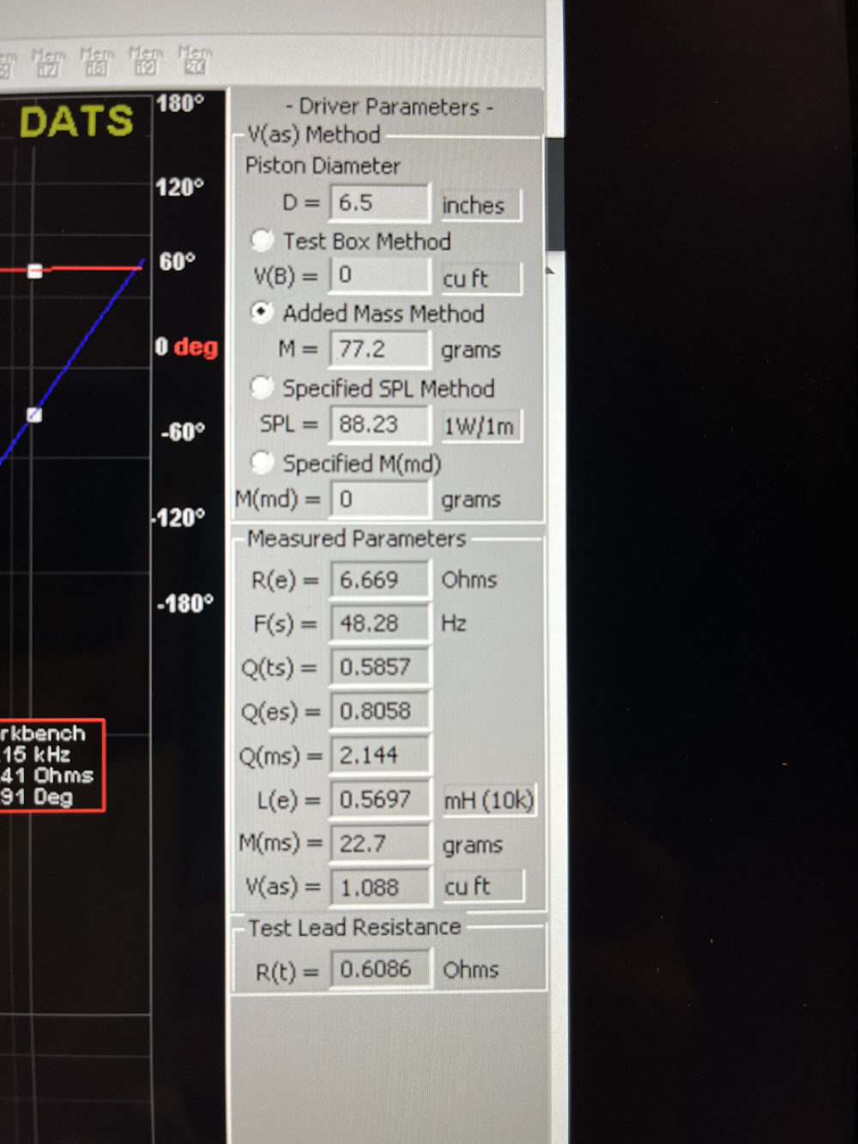
Task: Click the piston diameter D input field
Action: (378, 203)
